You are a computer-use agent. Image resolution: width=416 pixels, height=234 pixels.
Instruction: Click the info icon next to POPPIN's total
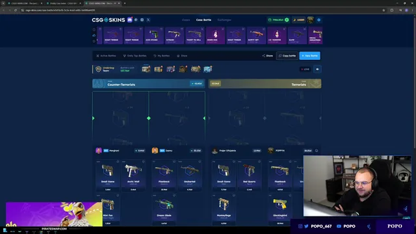(317, 151)
